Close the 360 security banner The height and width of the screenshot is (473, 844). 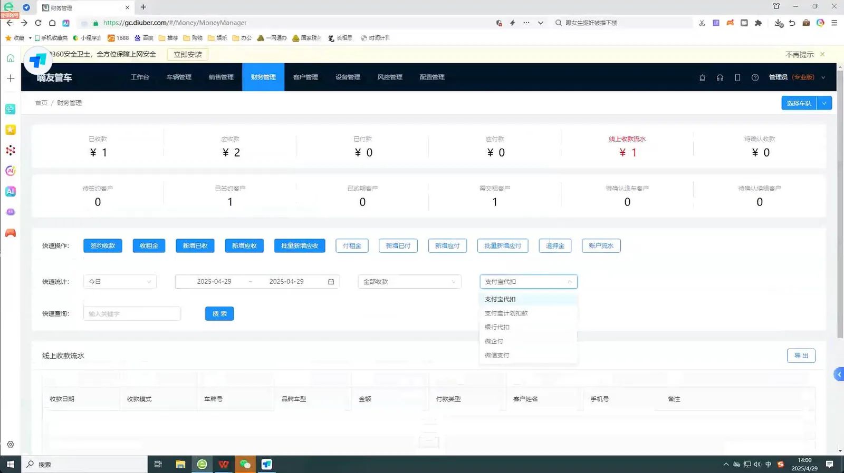(822, 54)
